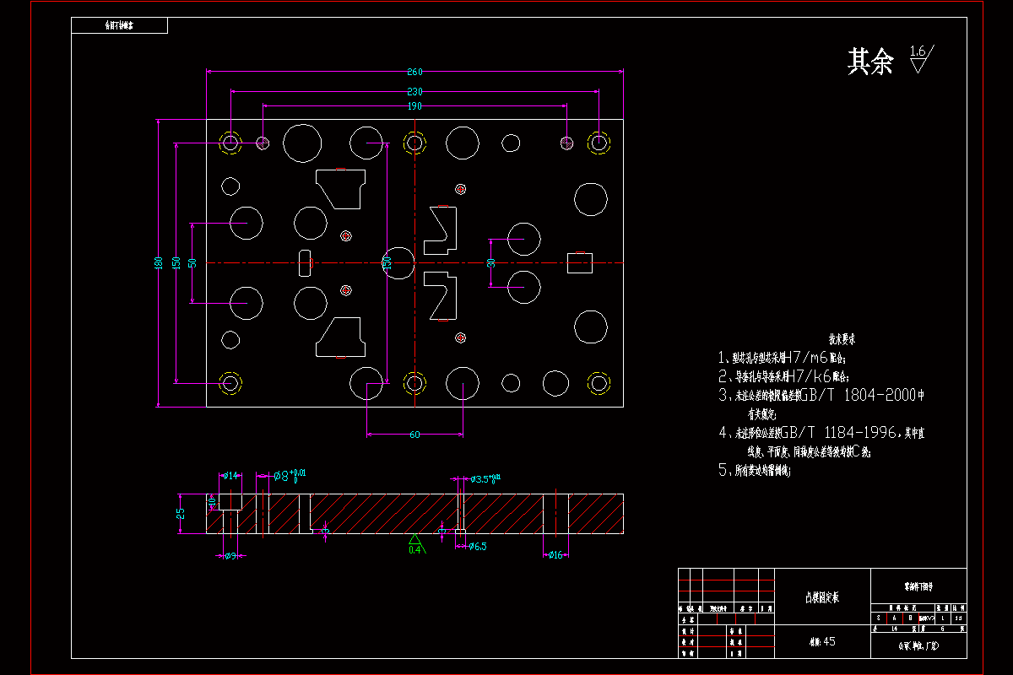Select the ø16 hole dimension
1013x675 pixels.
(x=555, y=554)
